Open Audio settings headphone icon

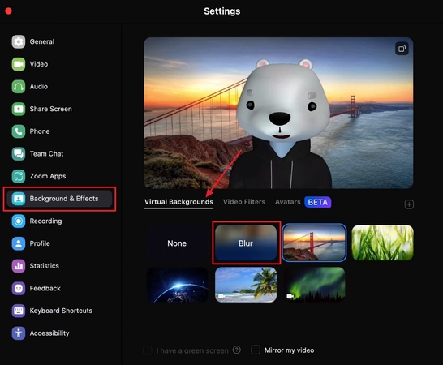[x=19, y=87]
